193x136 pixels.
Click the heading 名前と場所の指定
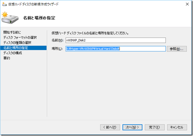click(39, 18)
